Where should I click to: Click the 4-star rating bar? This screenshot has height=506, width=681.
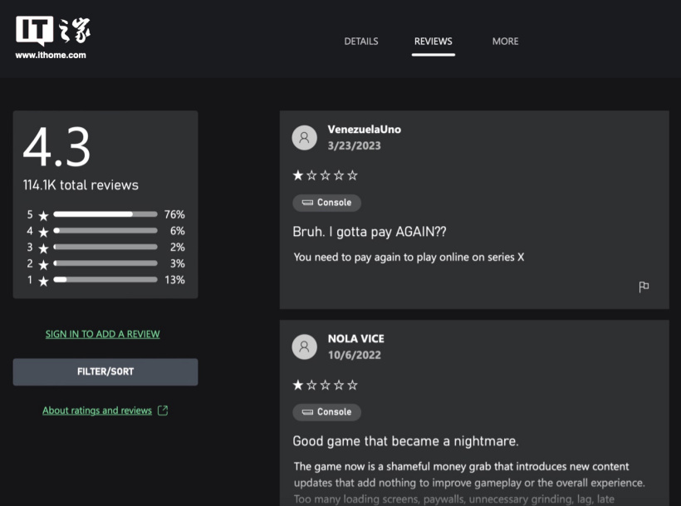tap(105, 231)
